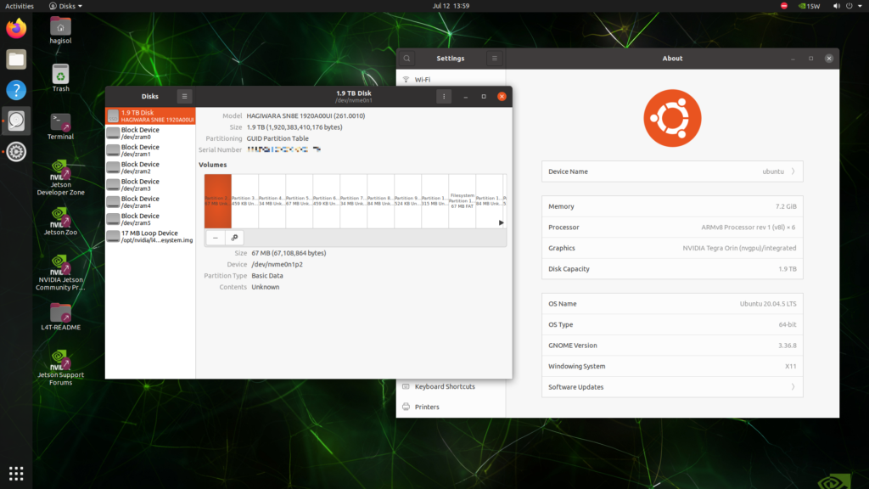The image size is (869, 489).
Task: Select the Trash desktop icon
Action: tap(60, 78)
